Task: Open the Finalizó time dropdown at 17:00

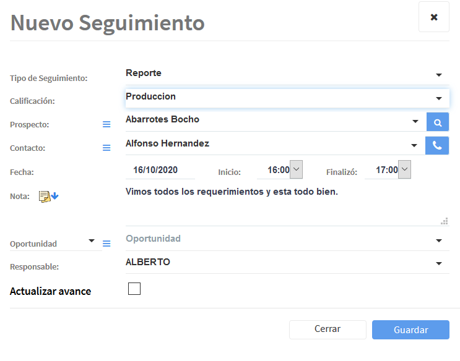Action: [404, 169]
